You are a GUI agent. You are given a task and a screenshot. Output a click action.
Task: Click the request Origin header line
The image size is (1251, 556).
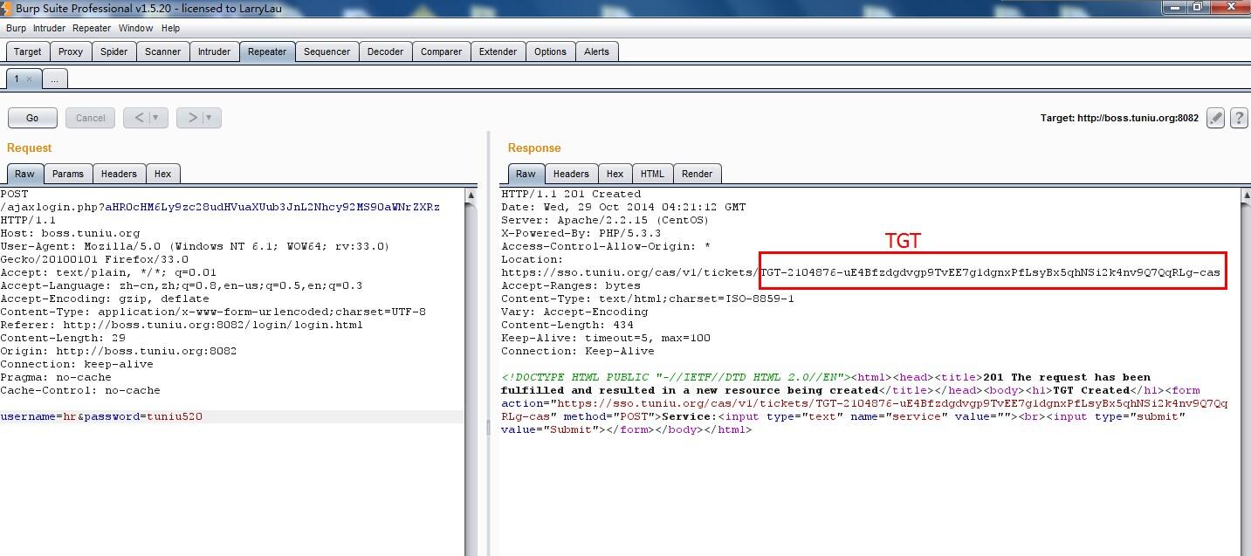[x=119, y=351]
